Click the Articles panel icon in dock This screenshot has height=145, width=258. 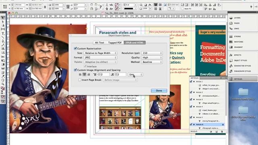[x=231, y=79]
